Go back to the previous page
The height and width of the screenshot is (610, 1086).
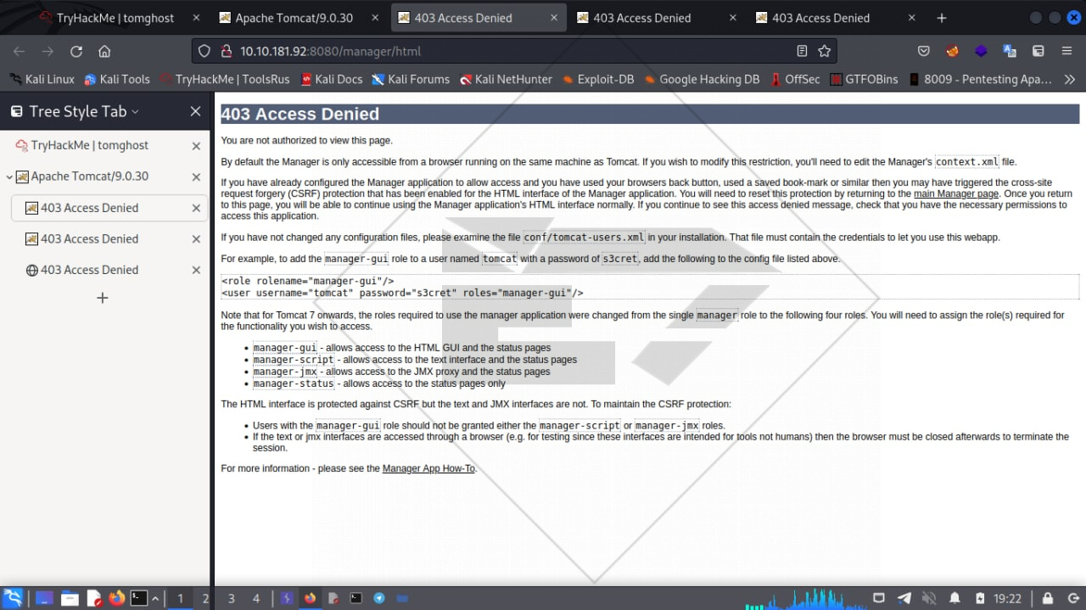pos(20,51)
